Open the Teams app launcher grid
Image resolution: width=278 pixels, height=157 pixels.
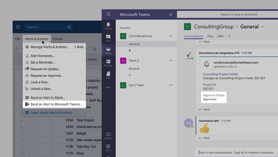(108, 14)
